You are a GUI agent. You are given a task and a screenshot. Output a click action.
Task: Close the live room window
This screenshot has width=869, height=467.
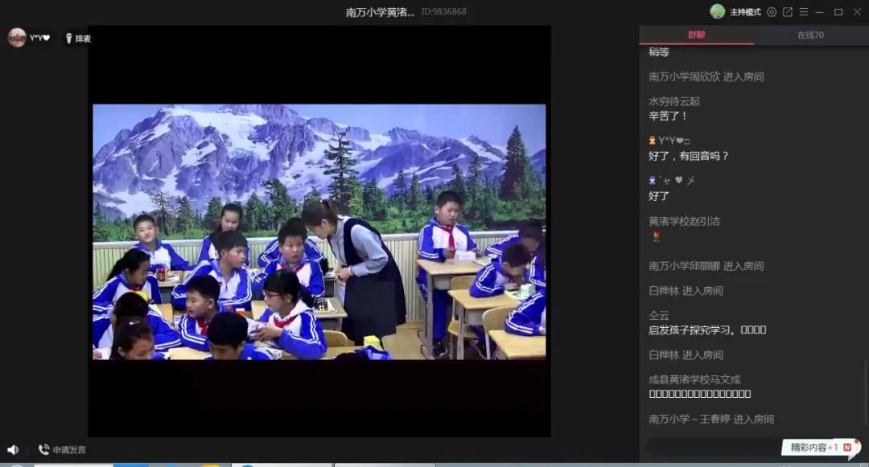857,12
